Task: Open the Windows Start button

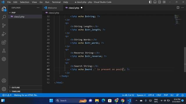Action: [51, 101]
